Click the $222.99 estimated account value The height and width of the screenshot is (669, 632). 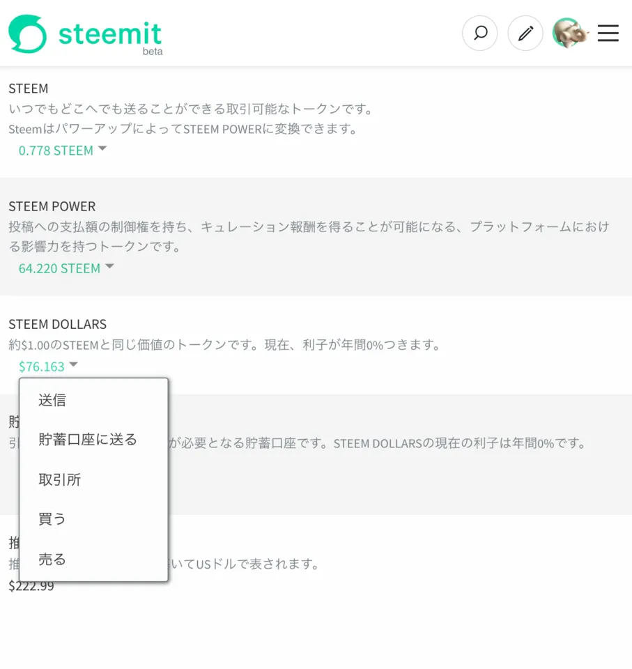click(30, 585)
